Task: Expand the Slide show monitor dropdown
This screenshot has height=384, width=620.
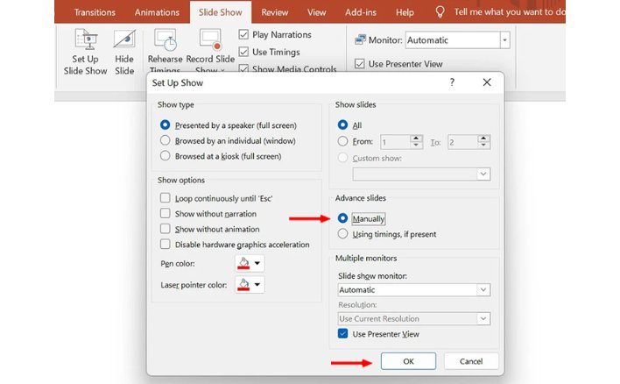Action: click(483, 290)
